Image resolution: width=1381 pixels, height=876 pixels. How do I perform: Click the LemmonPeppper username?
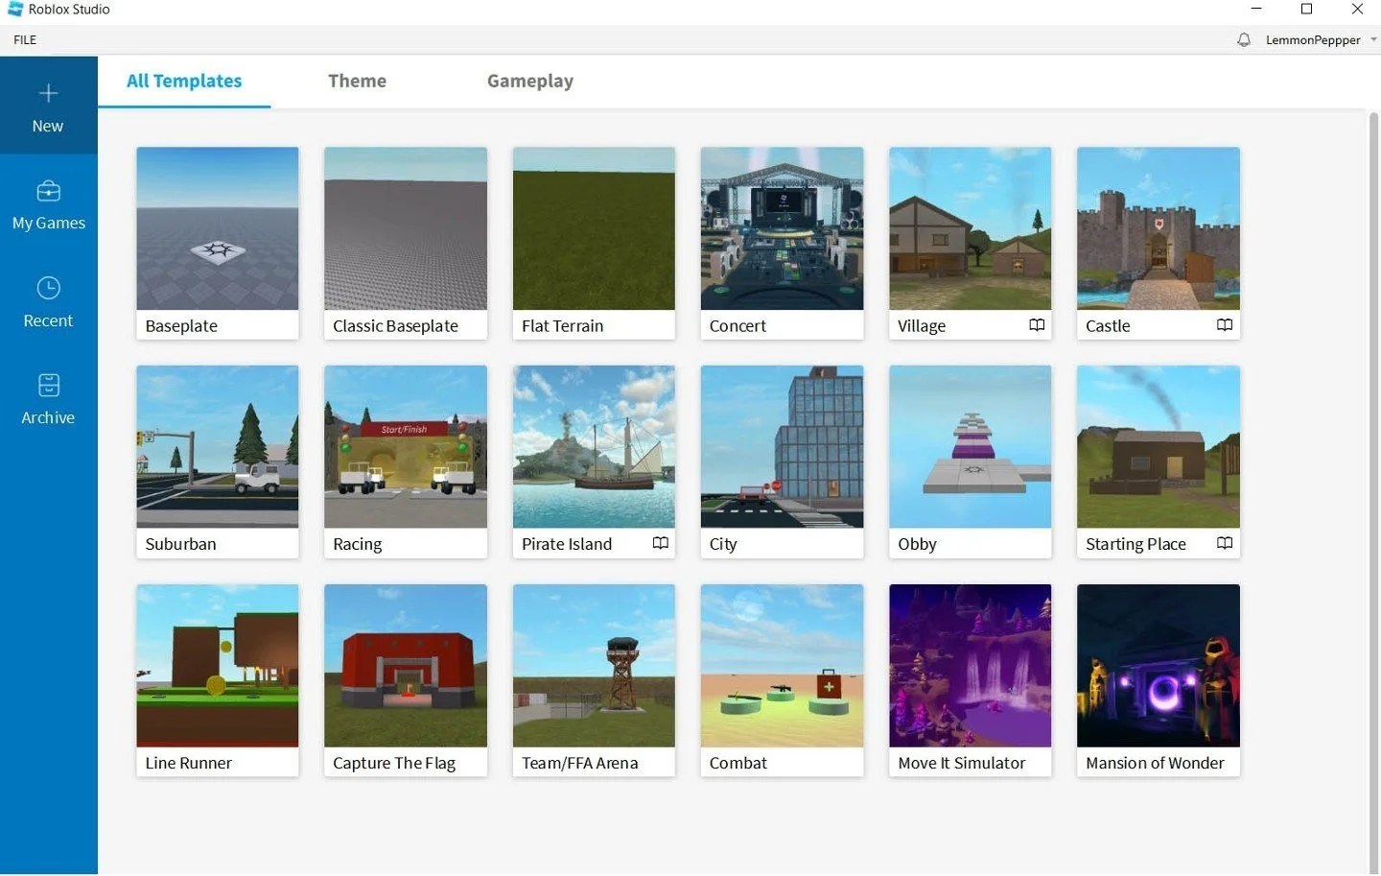1313,40
